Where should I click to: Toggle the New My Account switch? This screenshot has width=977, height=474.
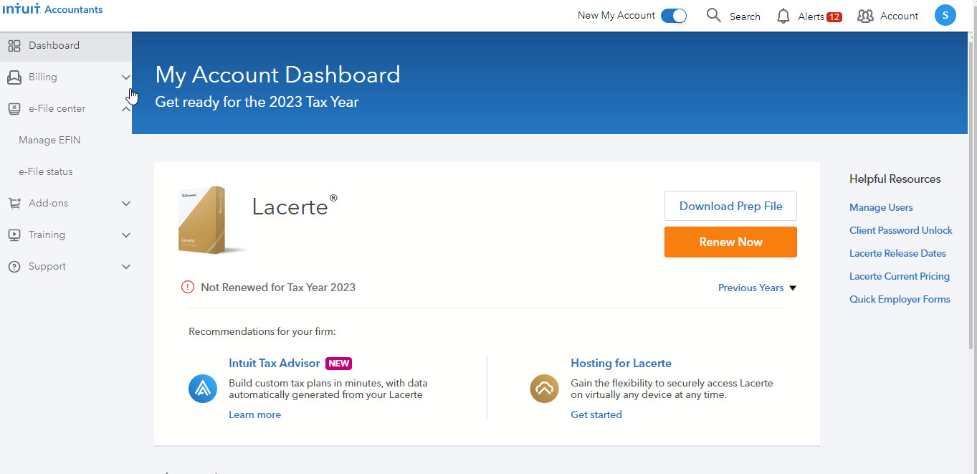point(673,14)
